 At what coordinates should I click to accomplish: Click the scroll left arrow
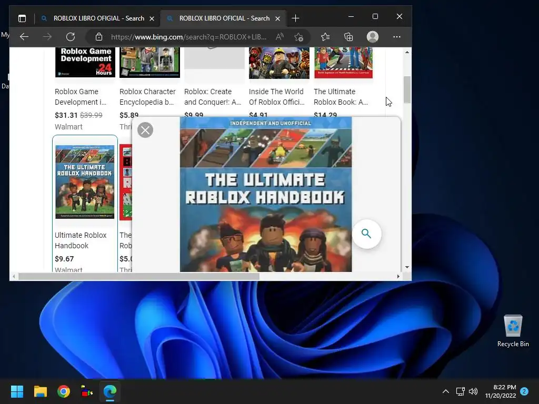(x=14, y=277)
